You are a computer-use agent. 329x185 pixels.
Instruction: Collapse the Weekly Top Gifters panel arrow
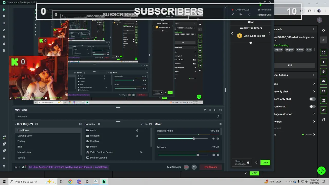[251, 43]
